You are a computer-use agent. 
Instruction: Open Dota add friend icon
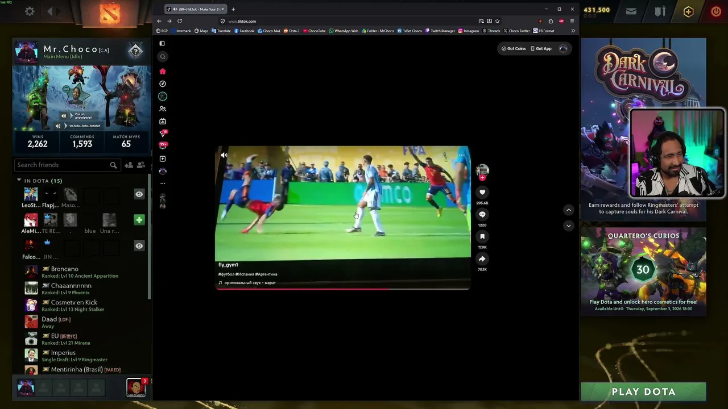click(x=129, y=165)
